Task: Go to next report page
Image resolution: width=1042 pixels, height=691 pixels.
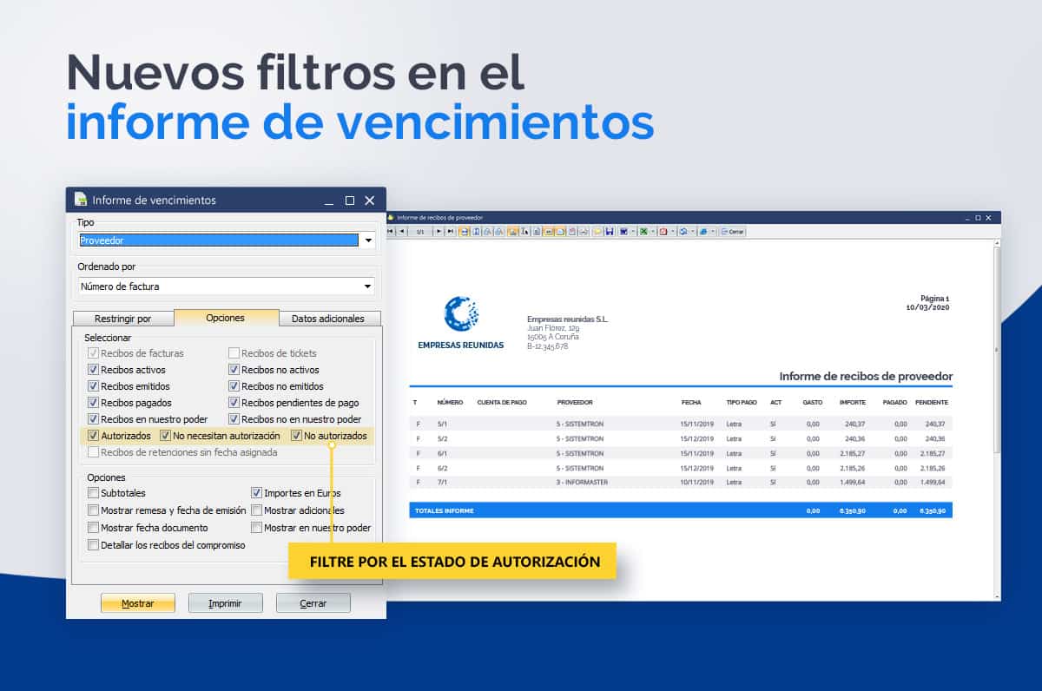Action: coord(439,232)
